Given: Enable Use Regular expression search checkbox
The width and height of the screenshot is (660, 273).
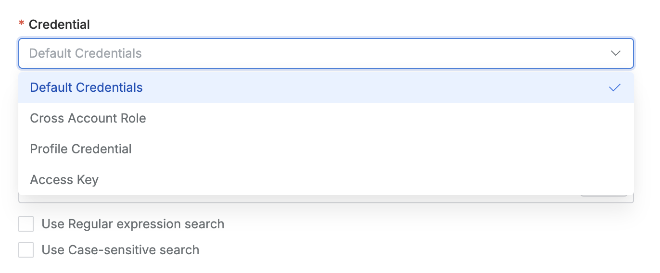Looking at the screenshot, I should 26,224.
